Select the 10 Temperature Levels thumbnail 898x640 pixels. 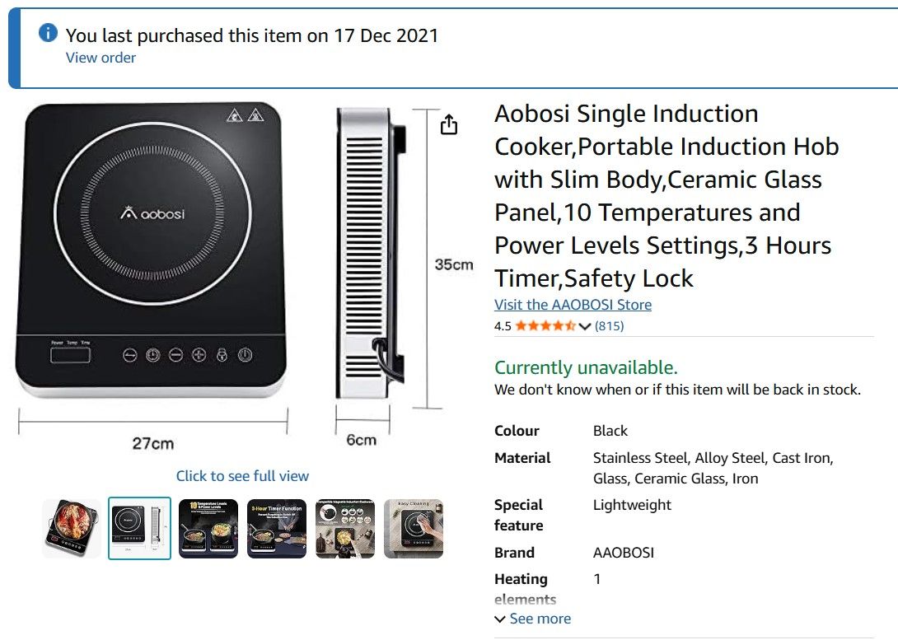(x=208, y=528)
